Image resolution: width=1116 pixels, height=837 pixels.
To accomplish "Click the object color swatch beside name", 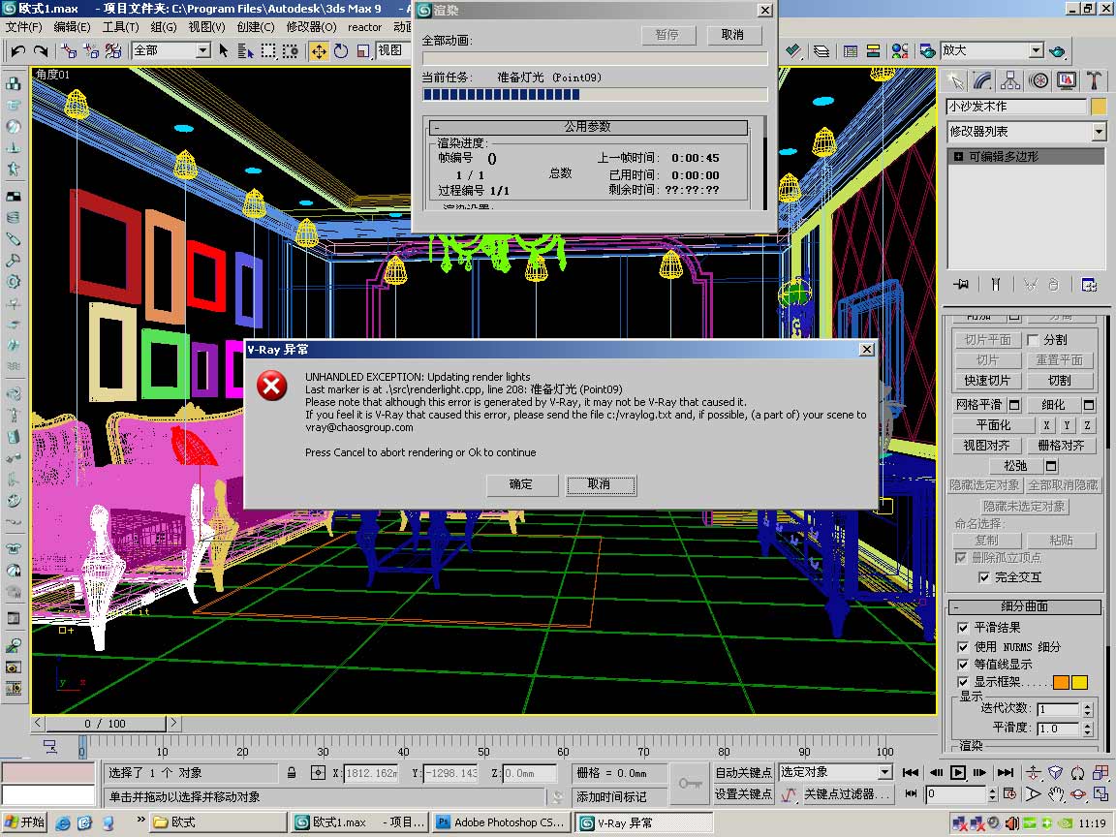I will 1099,107.
